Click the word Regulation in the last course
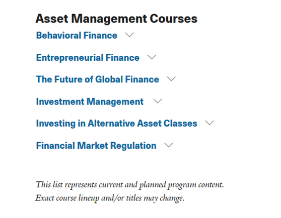281x218 pixels. coord(133,146)
